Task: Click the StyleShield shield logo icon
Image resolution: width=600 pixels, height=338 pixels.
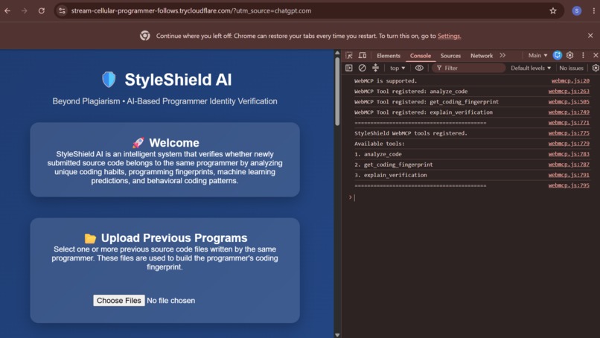Action: click(x=109, y=80)
